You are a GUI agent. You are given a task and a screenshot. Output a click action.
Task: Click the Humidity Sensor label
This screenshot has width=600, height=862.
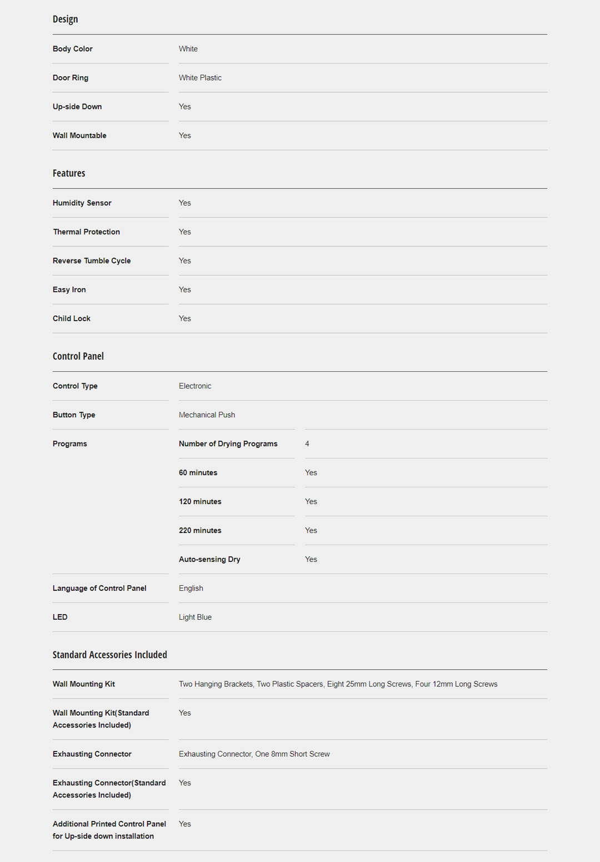(82, 203)
